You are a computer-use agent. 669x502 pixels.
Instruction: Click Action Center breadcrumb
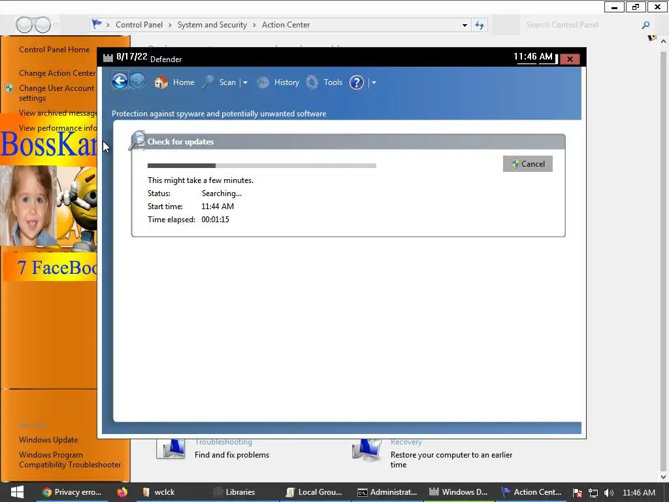tap(286, 25)
